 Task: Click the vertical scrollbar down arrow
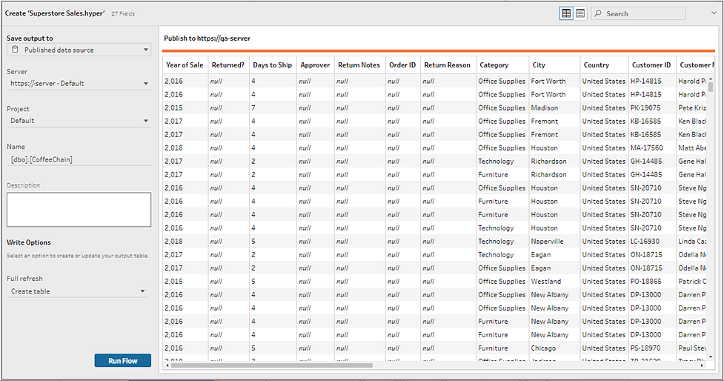(x=711, y=357)
